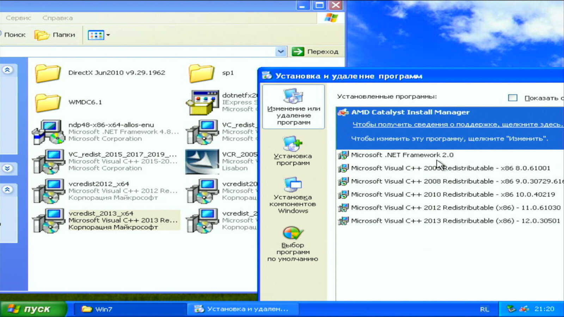Click the RU language indicator
The height and width of the screenshot is (317, 564).
point(485,309)
